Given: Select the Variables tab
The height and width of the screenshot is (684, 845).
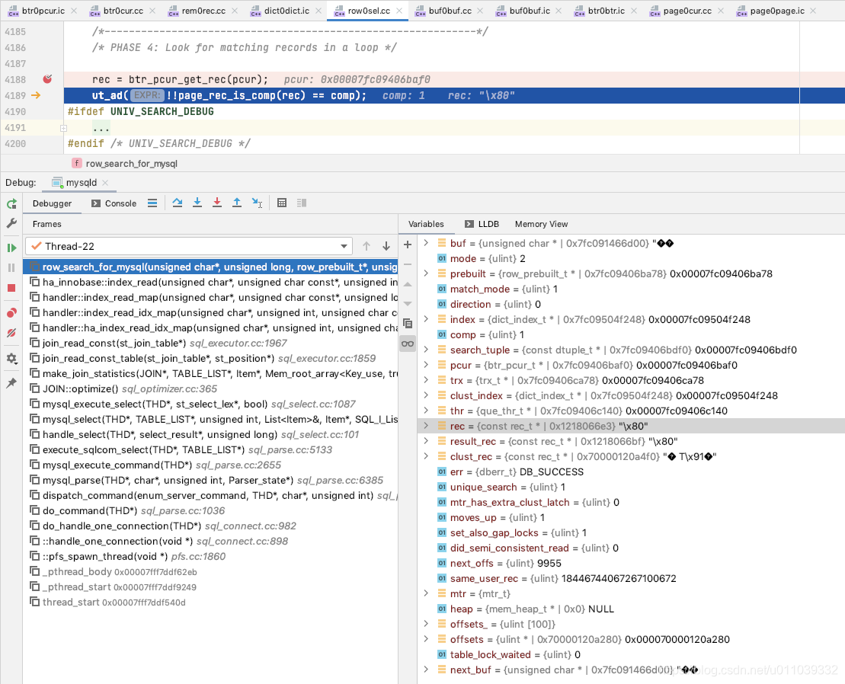Looking at the screenshot, I should (426, 224).
